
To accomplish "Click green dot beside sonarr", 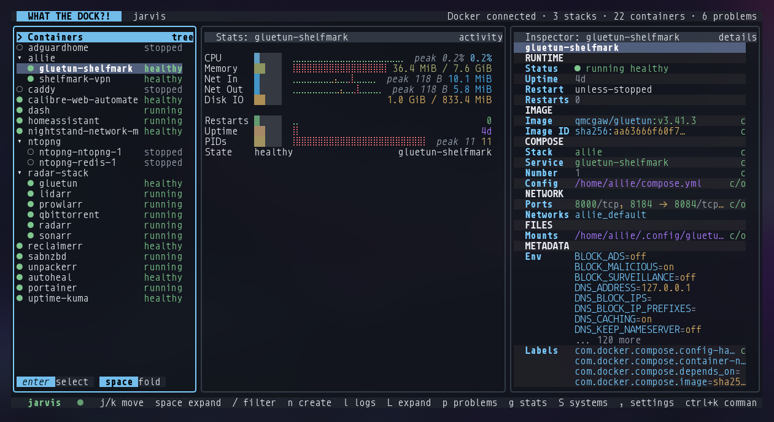I will pos(31,236).
